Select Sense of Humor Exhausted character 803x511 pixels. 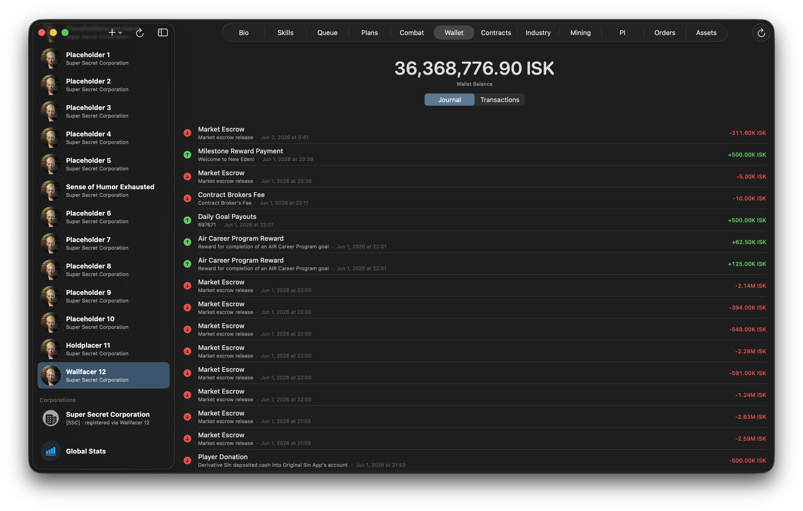(103, 190)
